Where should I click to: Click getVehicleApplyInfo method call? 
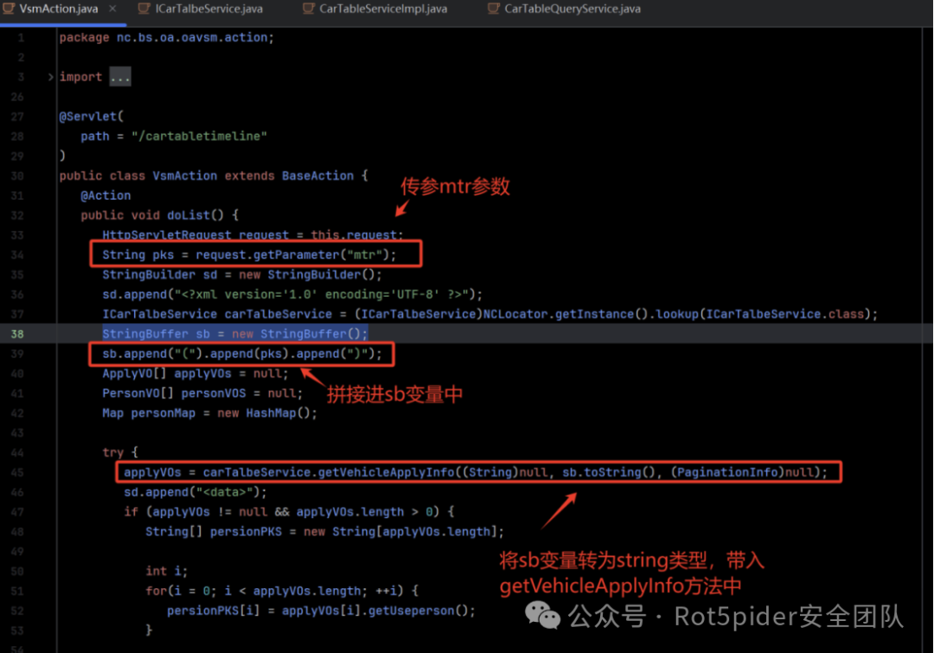[x=386, y=472]
